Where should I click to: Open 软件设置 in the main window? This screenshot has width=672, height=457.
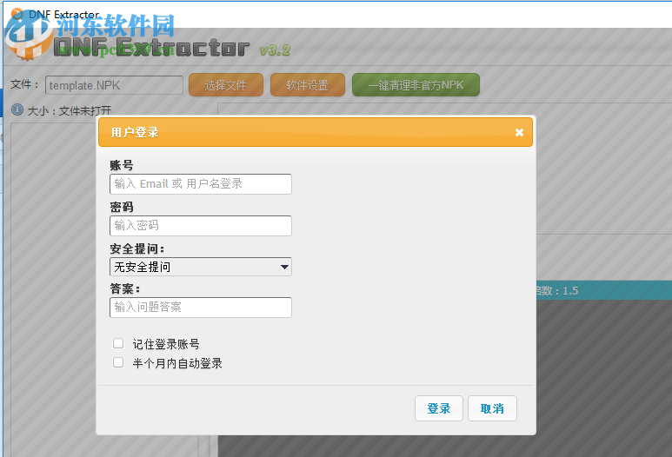(x=307, y=85)
